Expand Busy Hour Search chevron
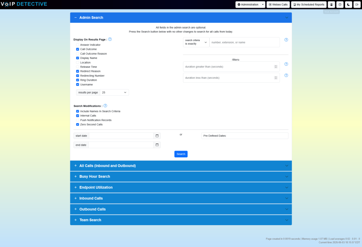362x247 pixels. click(287, 176)
